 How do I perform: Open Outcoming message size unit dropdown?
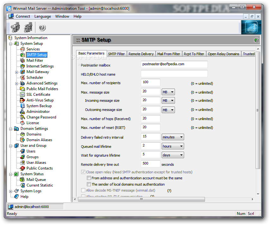click(168, 110)
